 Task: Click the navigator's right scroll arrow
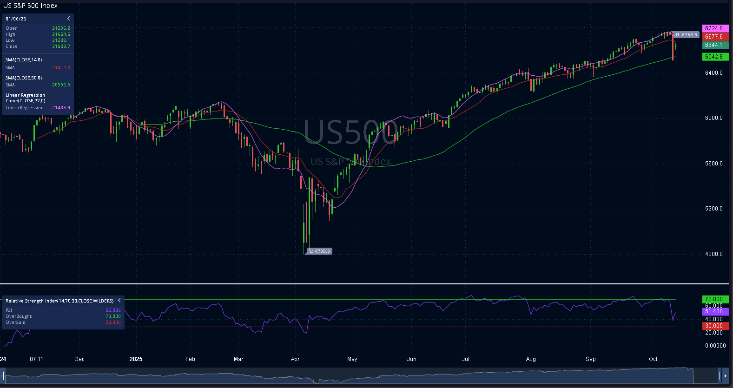725,375
